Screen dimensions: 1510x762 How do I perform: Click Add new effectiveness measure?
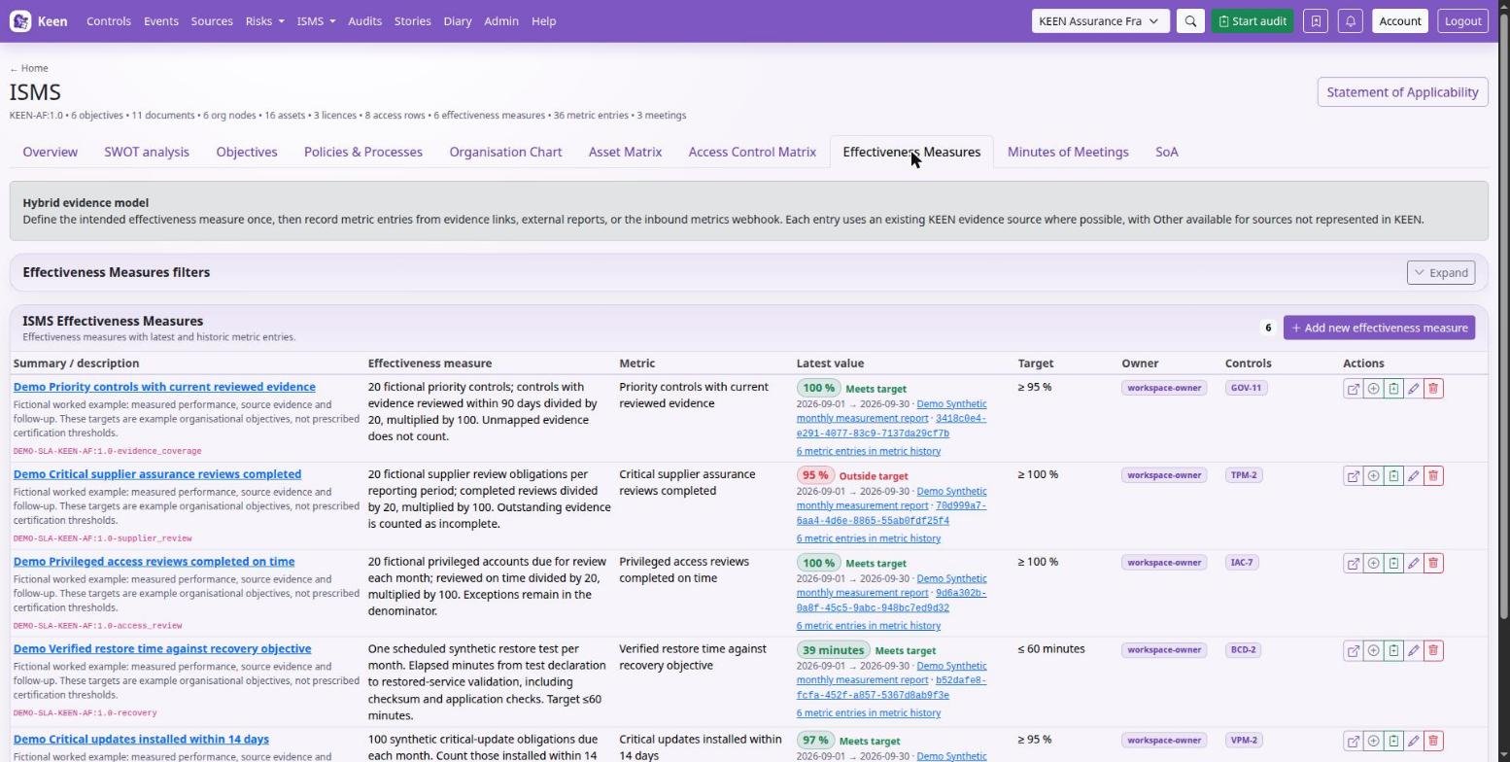[1379, 329]
